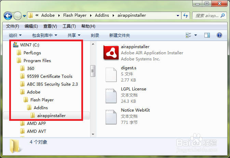Open the 组织 dropdown

15,35
